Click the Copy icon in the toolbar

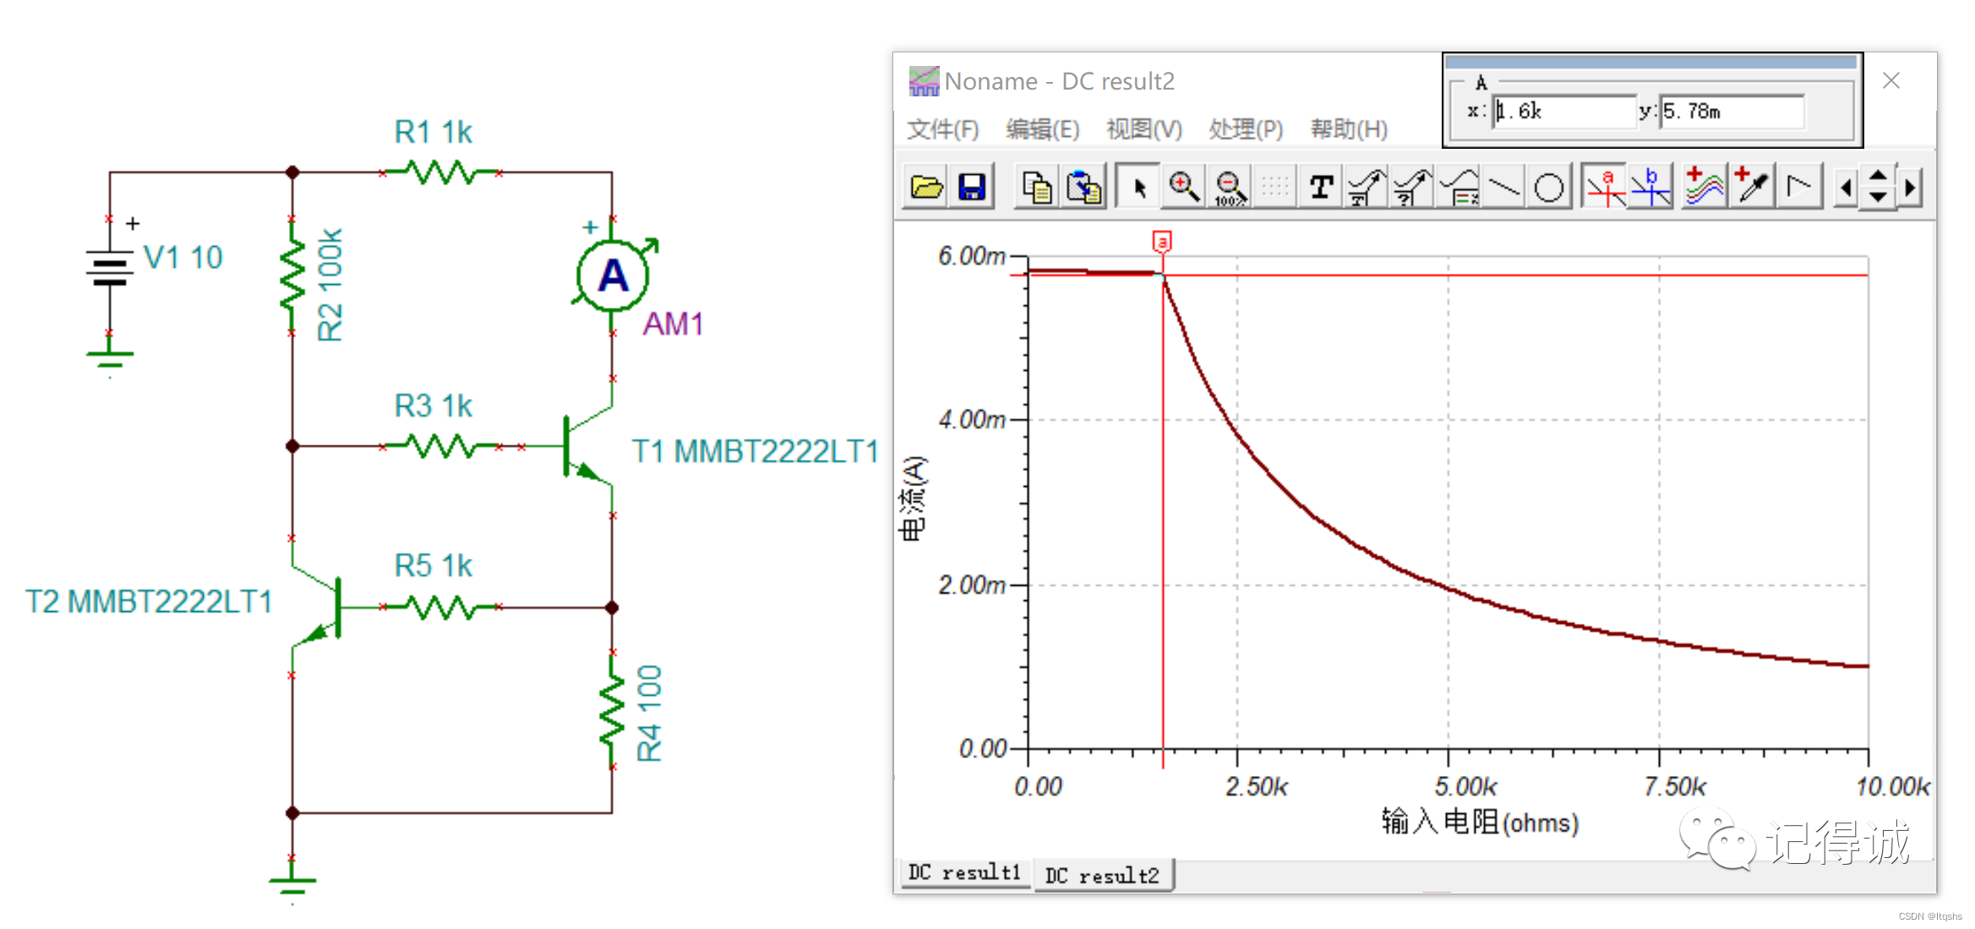(1037, 187)
